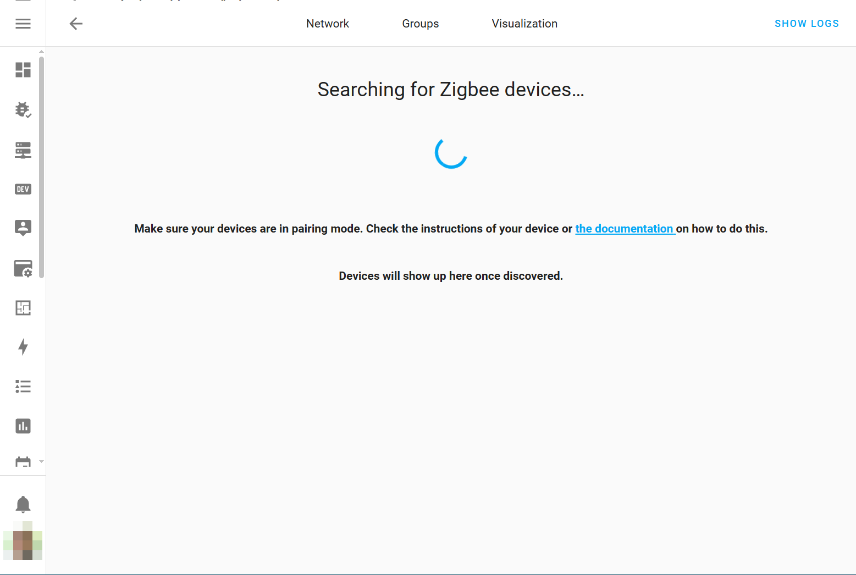The height and width of the screenshot is (575, 856).
Task: Open notifications bell
Action: 23,504
